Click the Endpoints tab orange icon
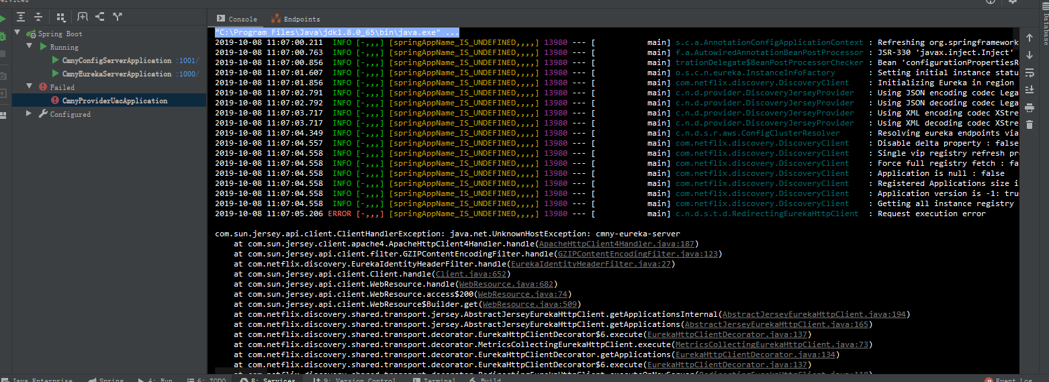The width and height of the screenshot is (1049, 382). coord(276,19)
